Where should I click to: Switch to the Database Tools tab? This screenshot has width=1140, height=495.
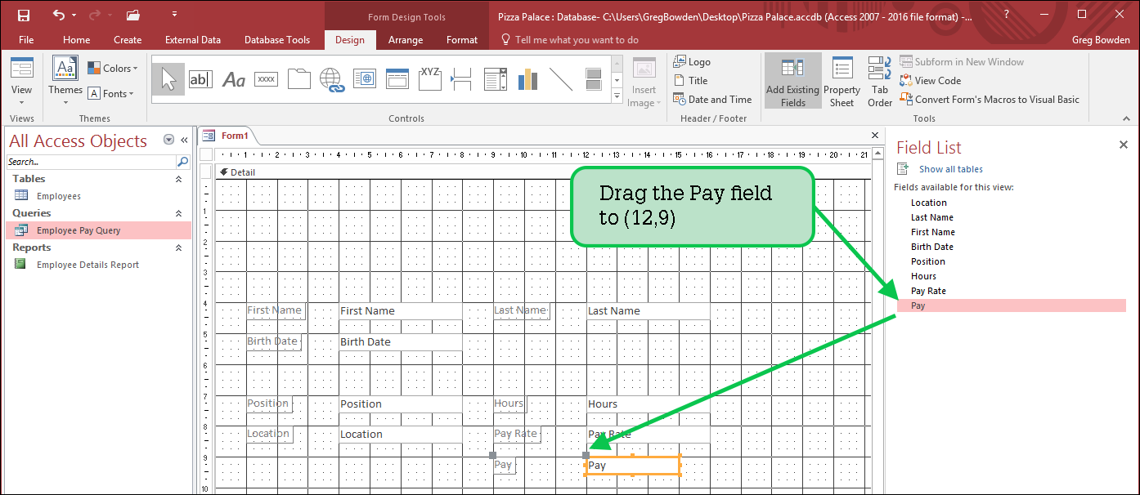(277, 40)
